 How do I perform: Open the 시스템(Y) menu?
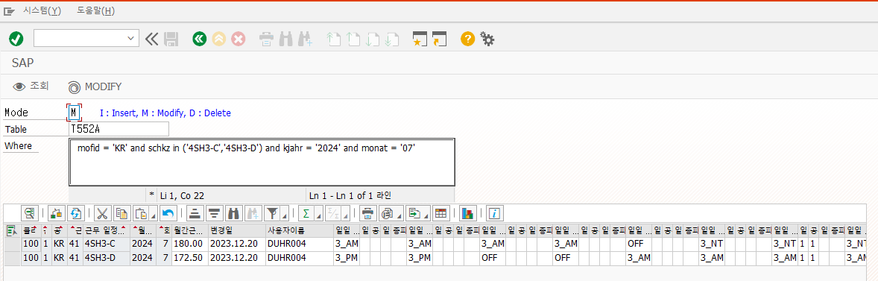click(42, 10)
